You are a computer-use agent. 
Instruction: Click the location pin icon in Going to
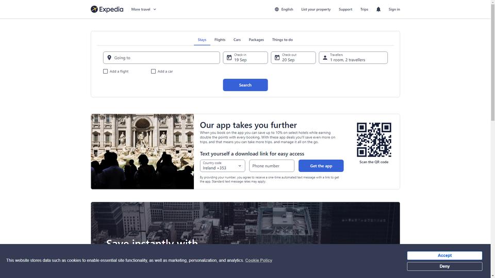pos(109,58)
